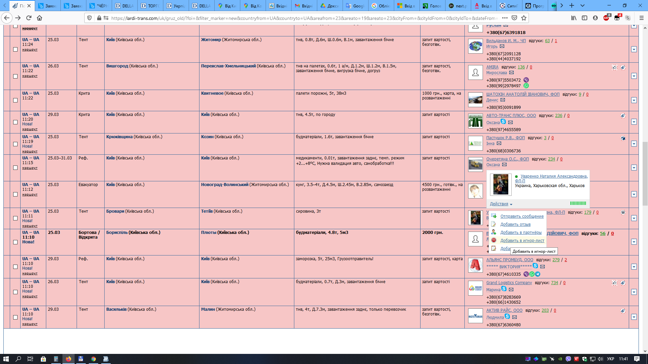Tick checkbox for Евакуатор Новоград-Волинський row
The width and height of the screenshot is (648, 364).
tap(15, 194)
